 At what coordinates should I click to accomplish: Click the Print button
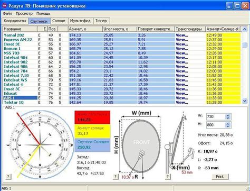[x=220, y=176]
